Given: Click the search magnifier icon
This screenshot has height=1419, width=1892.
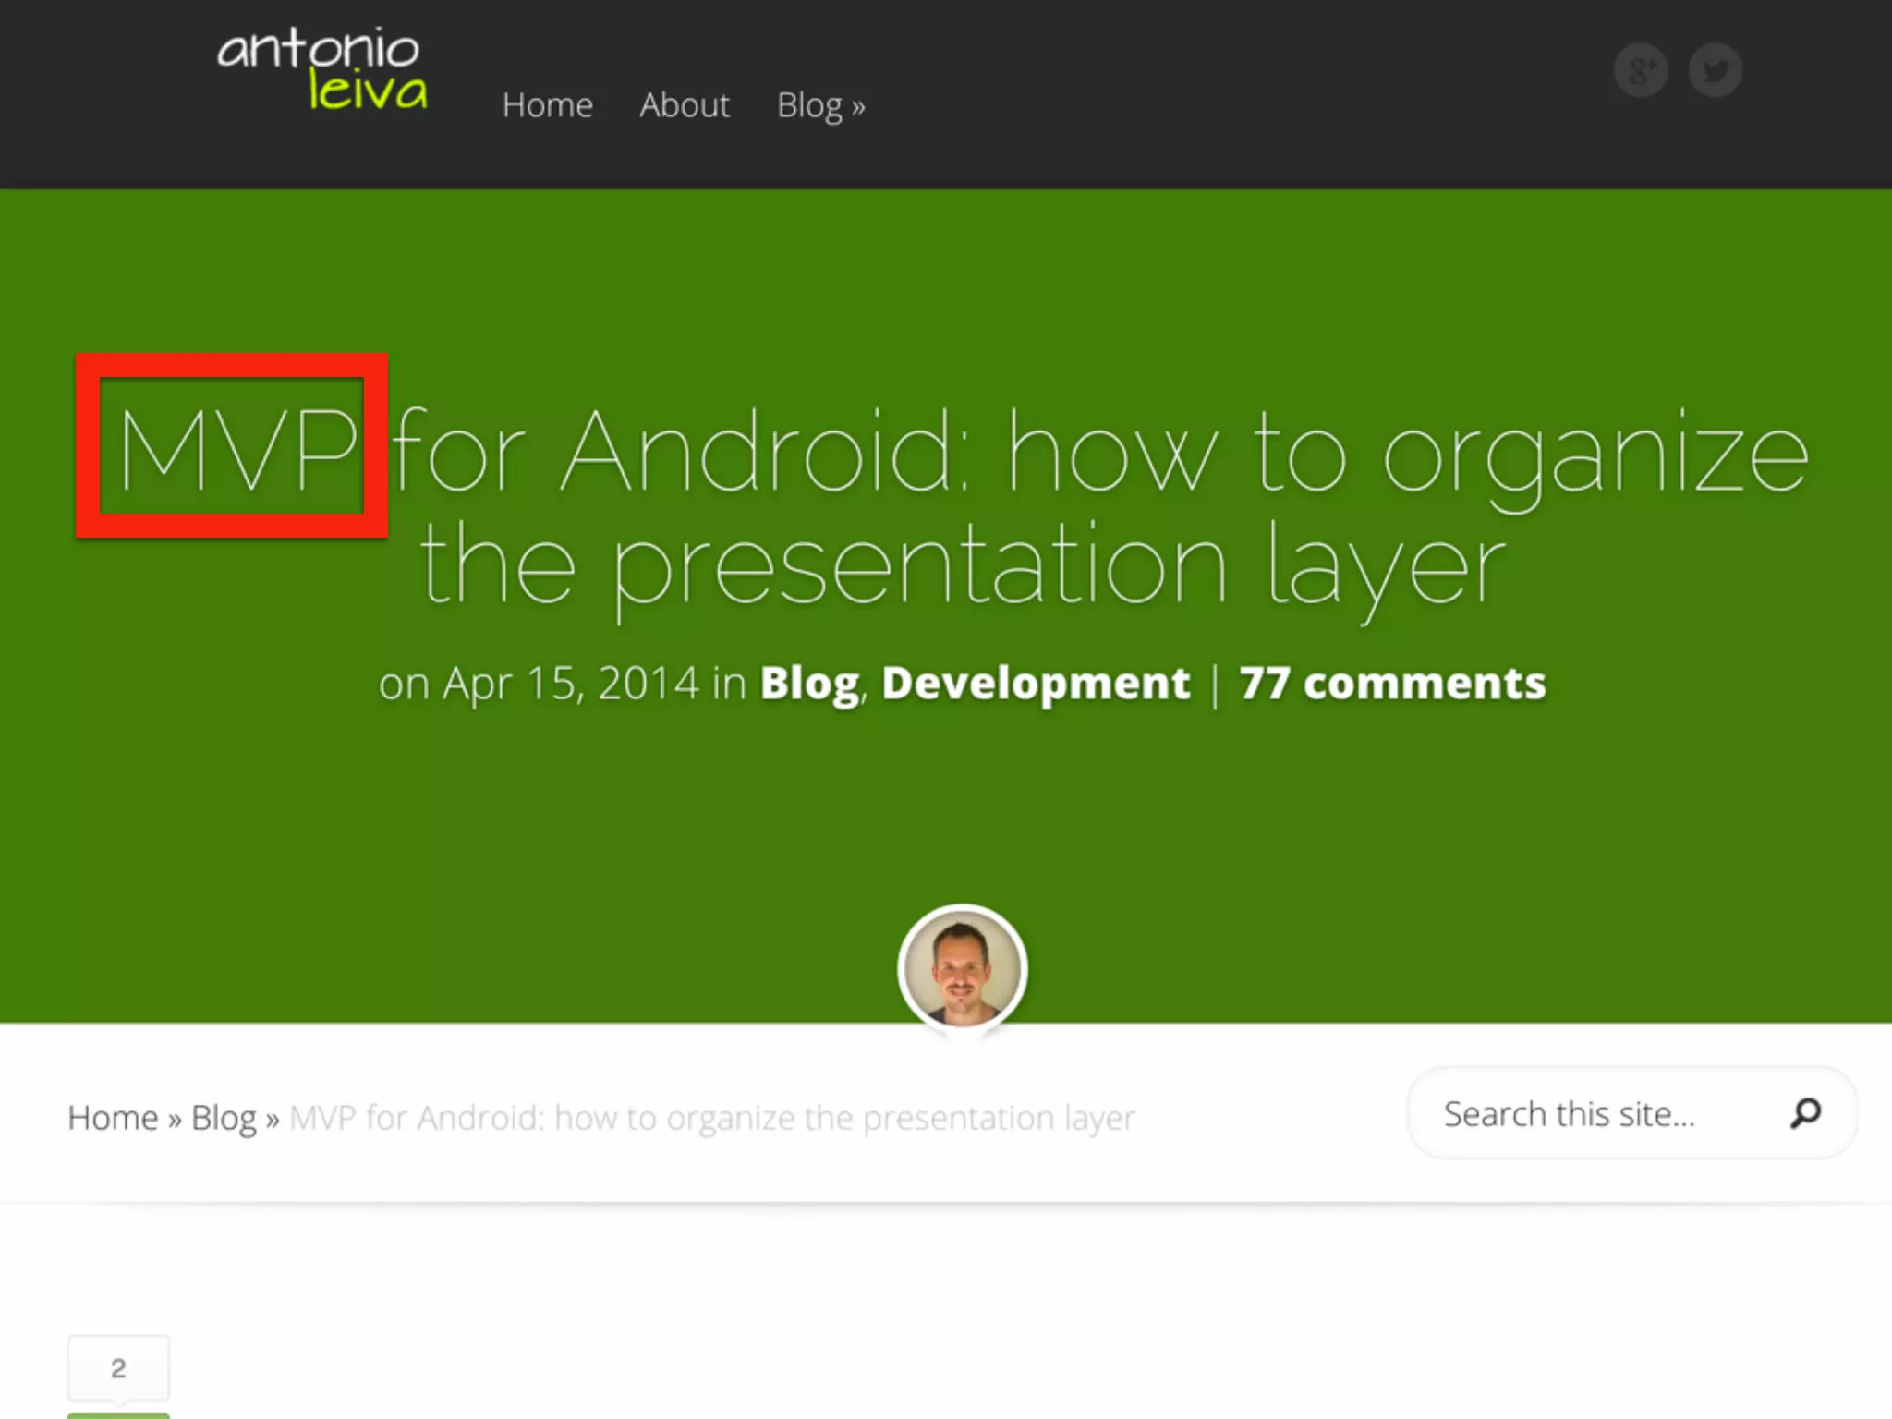Looking at the screenshot, I should (x=1805, y=1113).
